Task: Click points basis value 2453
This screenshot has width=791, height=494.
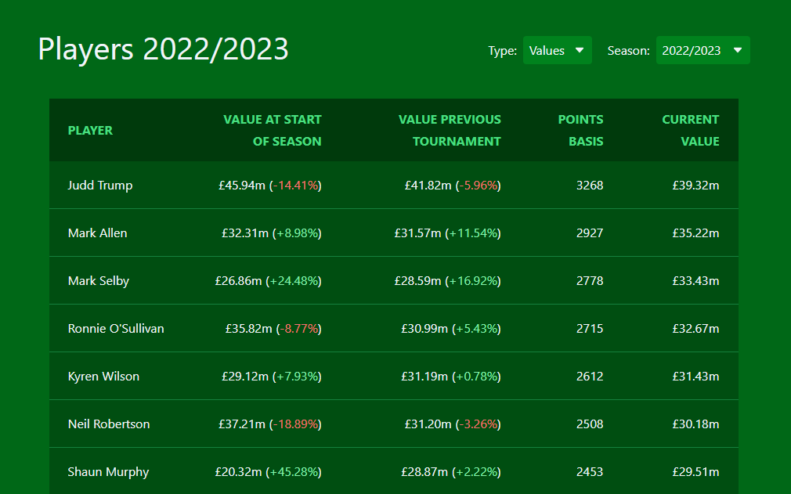Action: pyautogui.click(x=590, y=472)
